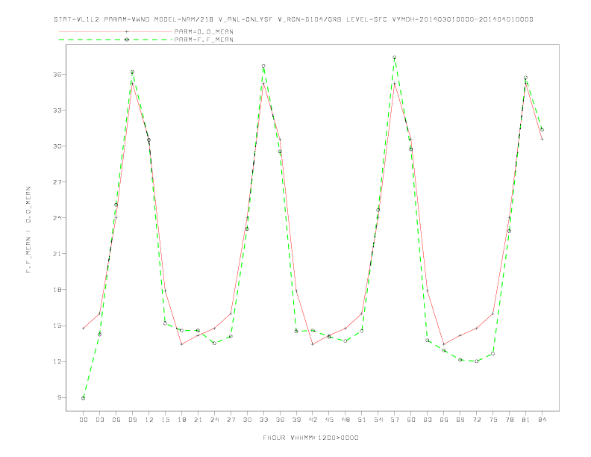This screenshot has height=457, width=591.
Task: Click y-axis tick label 21
Action: click(x=57, y=254)
